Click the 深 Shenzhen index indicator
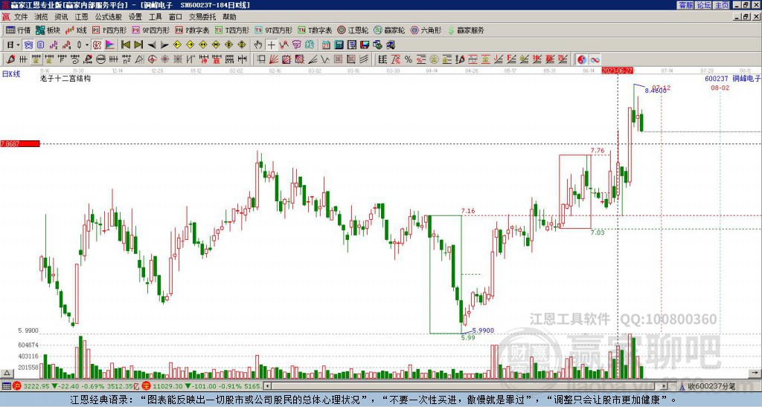The width and height of the screenshot is (762, 407). pyautogui.click(x=147, y=386)
